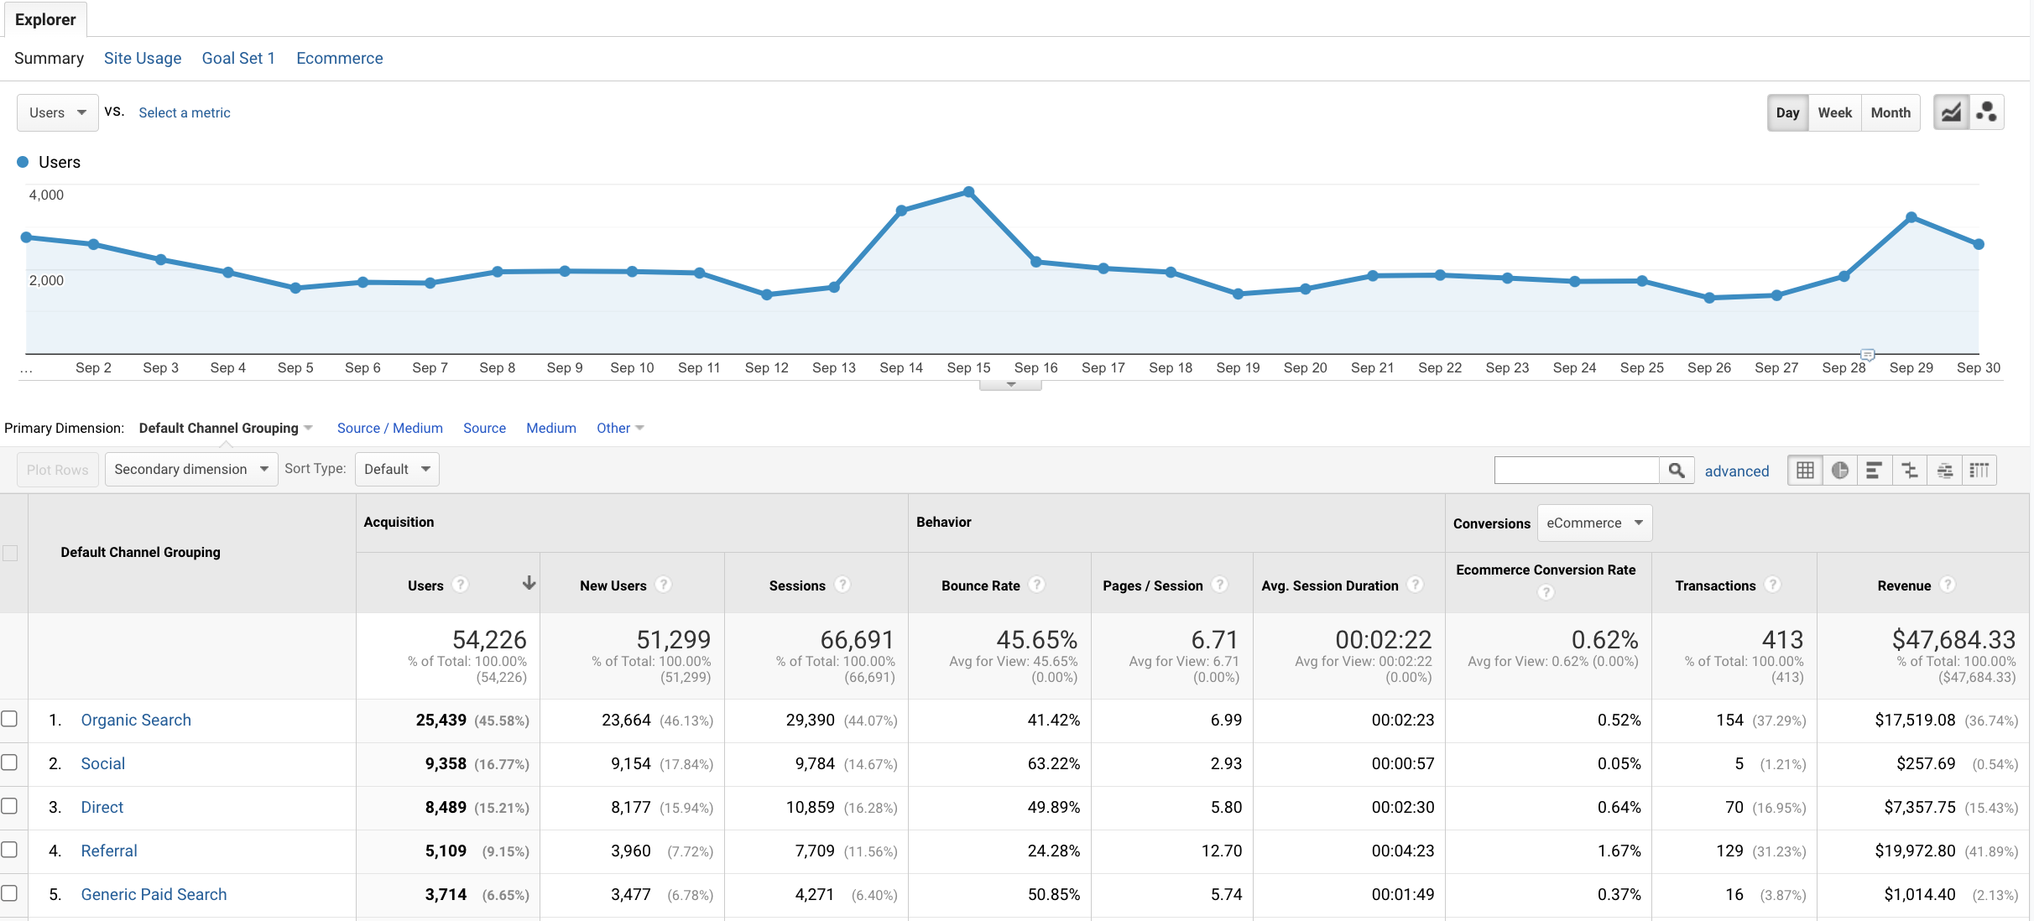Select the Pivot table view icon
2034x921 pixels.
[x=1979, y=471]
